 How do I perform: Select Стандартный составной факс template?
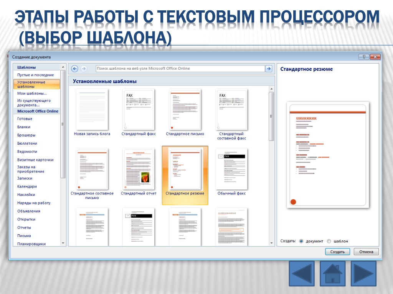tap(231, 114)
